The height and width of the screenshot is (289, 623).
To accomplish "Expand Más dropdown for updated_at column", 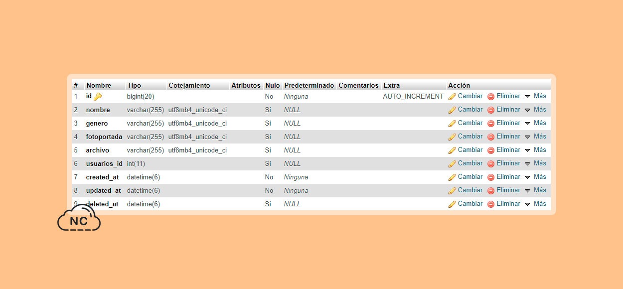I will 535,190.
